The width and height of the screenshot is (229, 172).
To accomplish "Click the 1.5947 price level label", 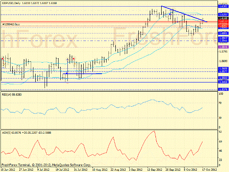I will (223, 38).
